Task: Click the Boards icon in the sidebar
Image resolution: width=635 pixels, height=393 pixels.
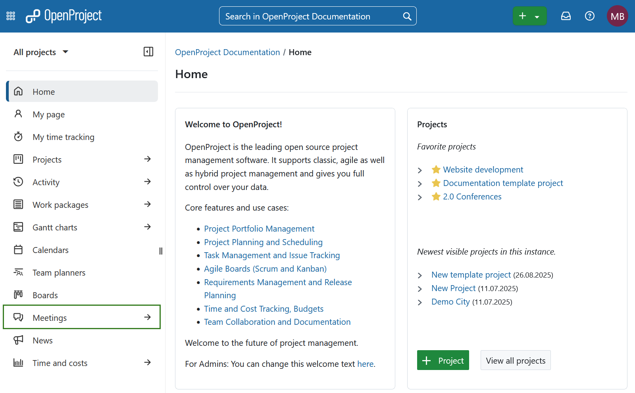Action: click(x=18, y=295)
